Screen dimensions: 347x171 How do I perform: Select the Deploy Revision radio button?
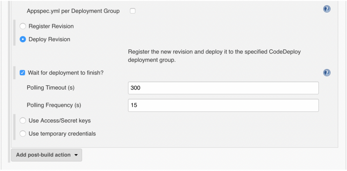point(23,39)
